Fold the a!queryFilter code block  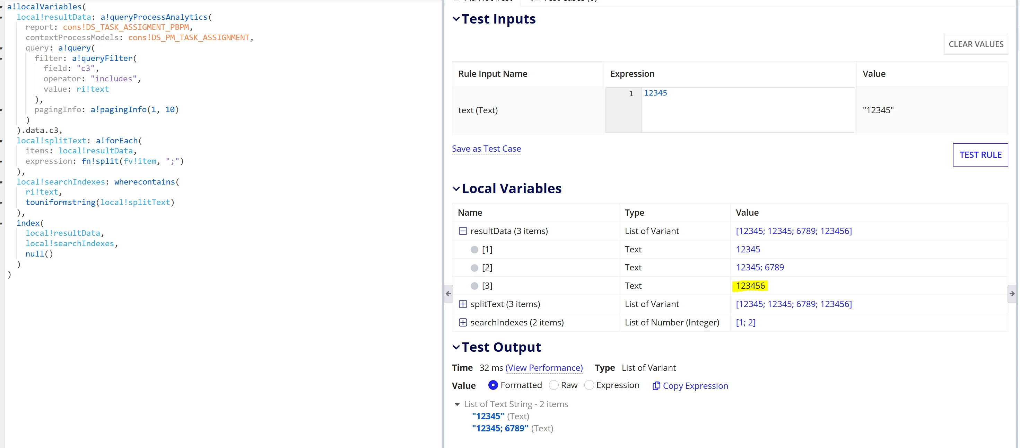(2, 59)
